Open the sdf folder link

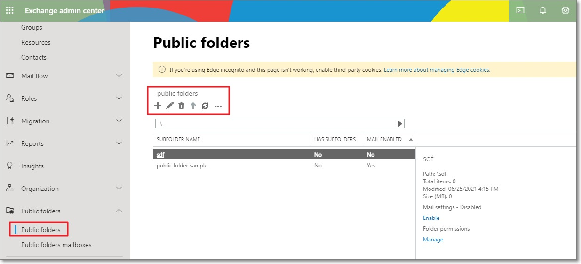tap(160, 155)
